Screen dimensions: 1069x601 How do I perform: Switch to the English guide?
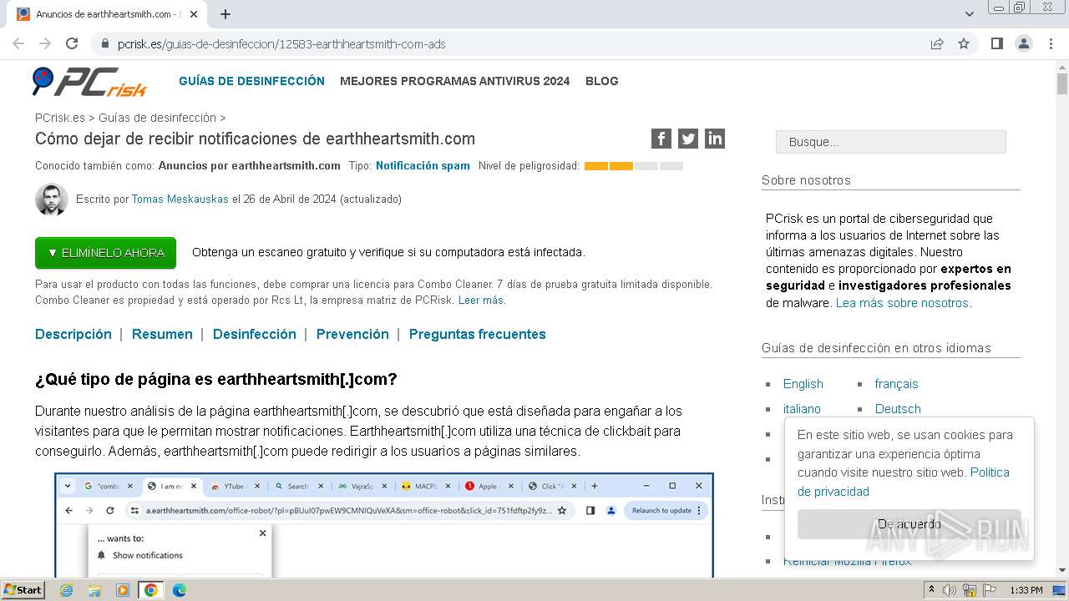tap(803, 384)
